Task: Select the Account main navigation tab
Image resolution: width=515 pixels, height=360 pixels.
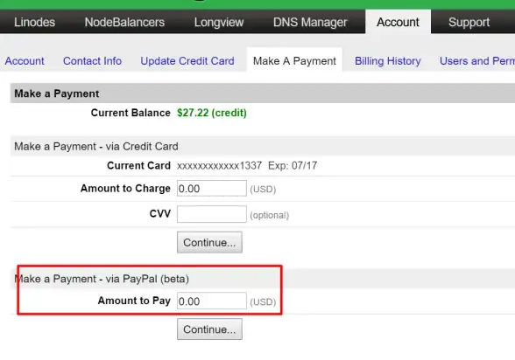Action: [x=398, y=22]
